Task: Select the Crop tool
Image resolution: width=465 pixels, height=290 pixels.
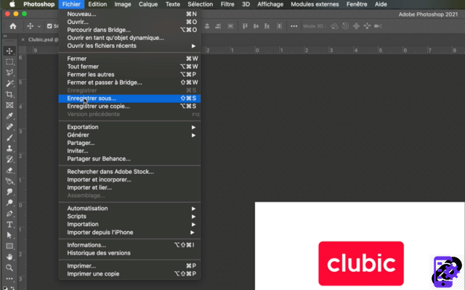Action: [9, 94]
